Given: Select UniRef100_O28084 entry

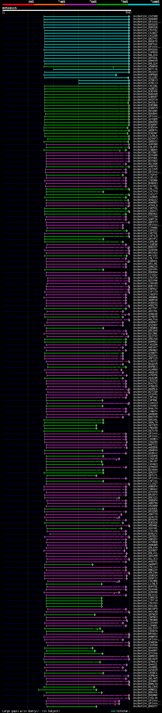Looking at the screenshot, I should coord(145,250).
